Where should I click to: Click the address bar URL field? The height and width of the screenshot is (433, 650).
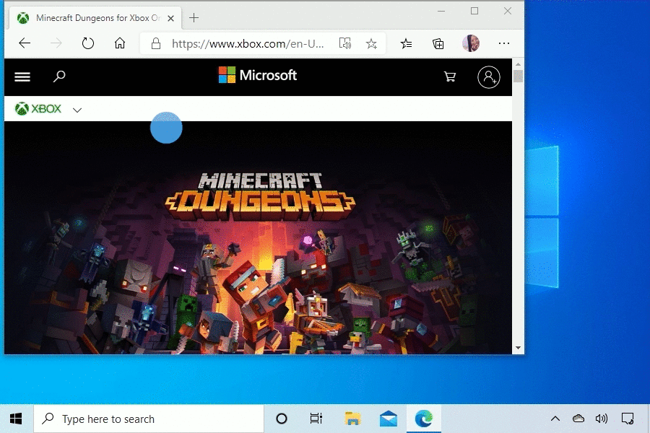tap(246, 43)
